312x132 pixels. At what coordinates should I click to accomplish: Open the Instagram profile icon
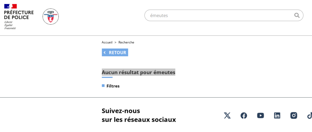pyautogui.click(x=293, y=115)
